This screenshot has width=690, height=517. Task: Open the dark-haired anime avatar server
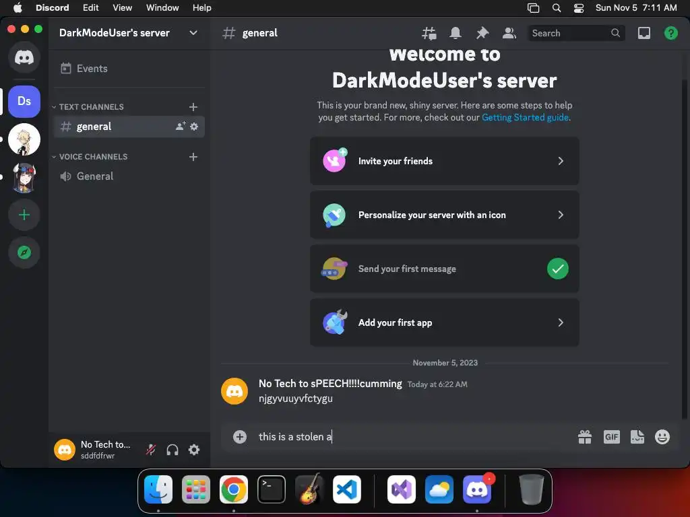click(24, 178)
